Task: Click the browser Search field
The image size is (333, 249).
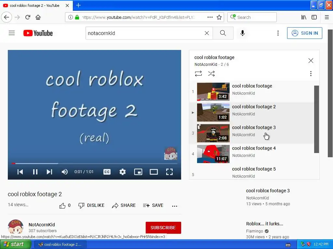Action: (x=252, y=17)
